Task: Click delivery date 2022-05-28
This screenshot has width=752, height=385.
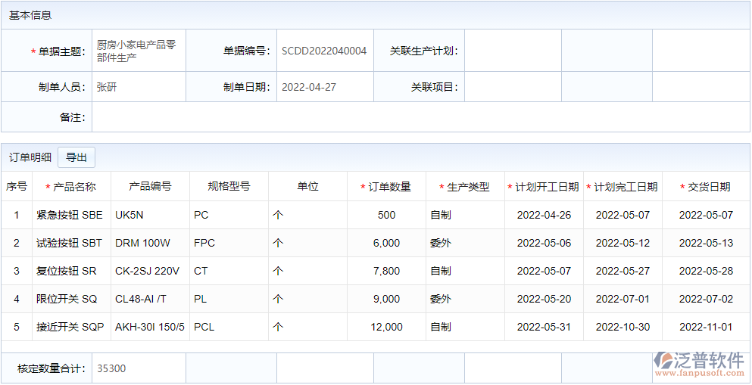Action: 706,271
